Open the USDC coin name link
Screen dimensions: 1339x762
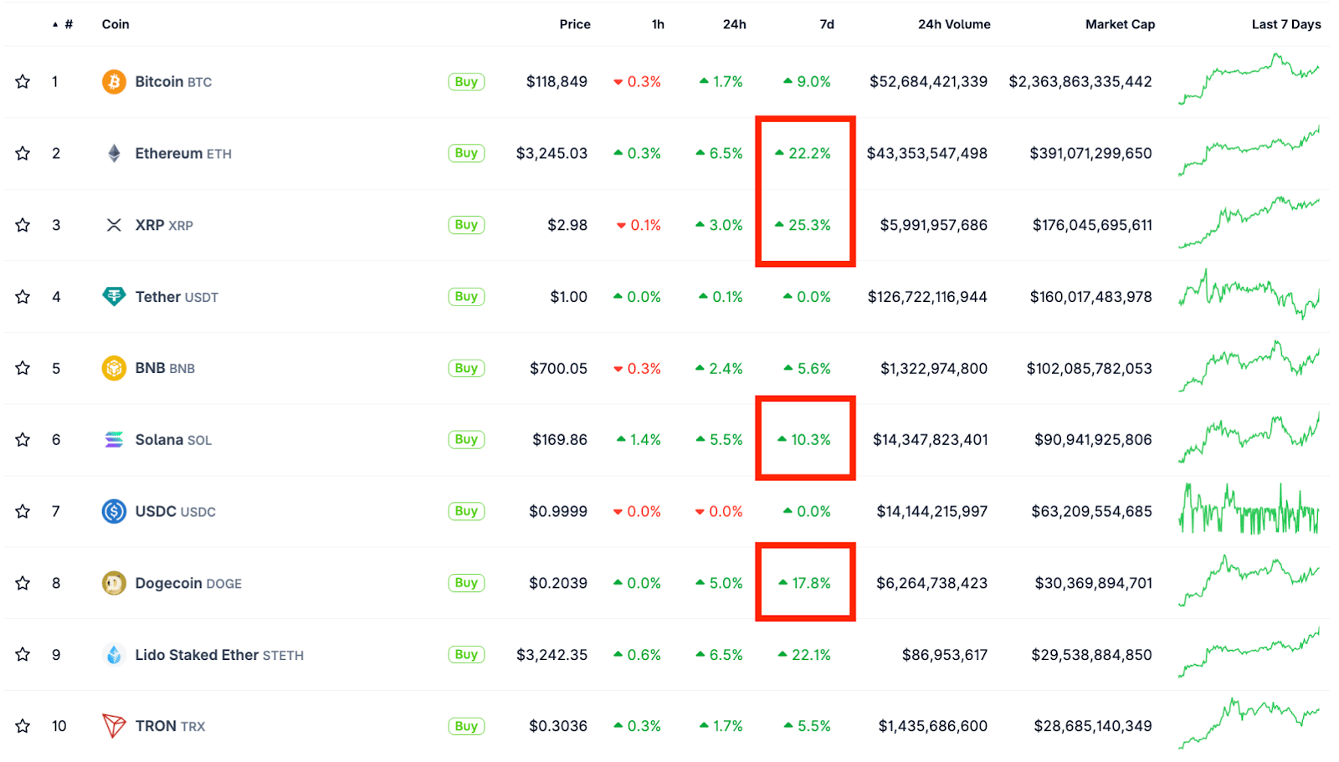pyautogui.click(x=175, y=511)
